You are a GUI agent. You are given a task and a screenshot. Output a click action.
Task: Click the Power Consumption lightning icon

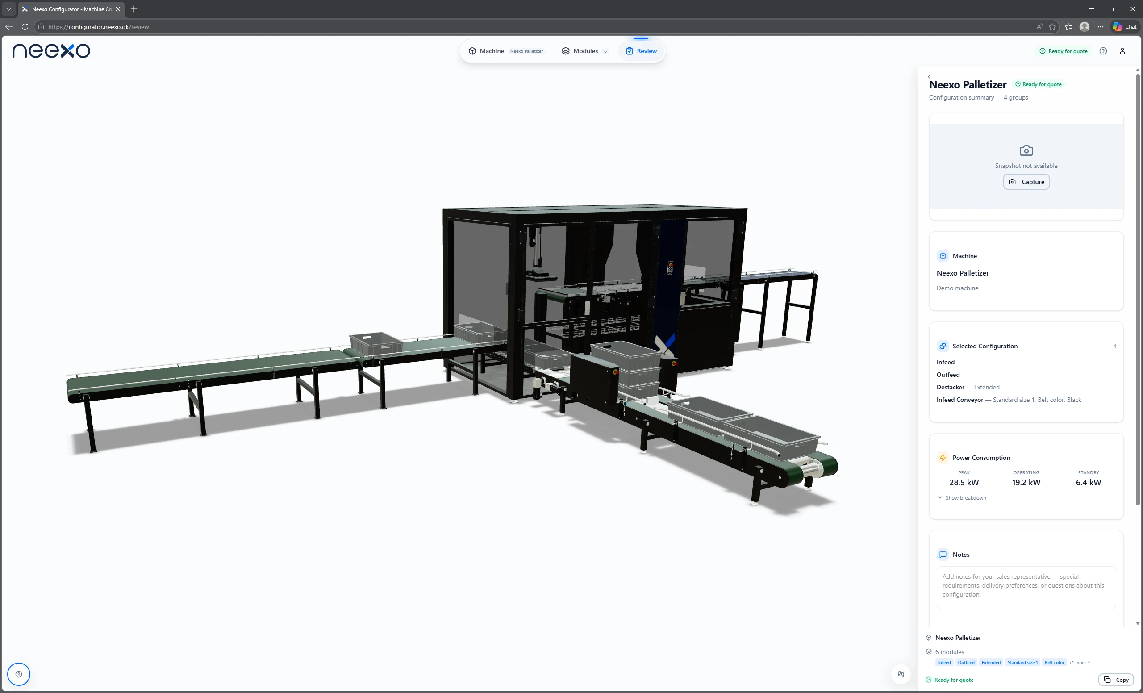pyautogui.click(x=943, y=458)
